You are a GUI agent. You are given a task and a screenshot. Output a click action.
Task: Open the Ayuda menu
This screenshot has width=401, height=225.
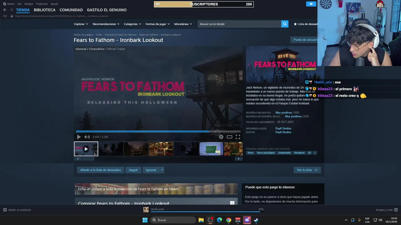(x=55, y=4)
